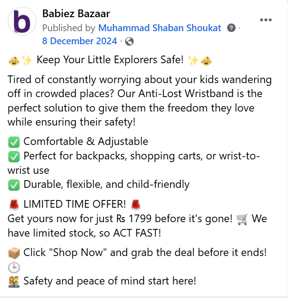Click the family emoji before "Safety and peace"
This screenshot has height=298, width=288.
click(x=14, y=281)
